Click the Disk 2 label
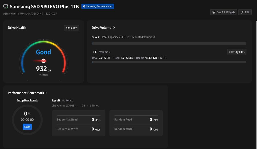The height and width of the screenshot is (149, 257). point(96,37)
